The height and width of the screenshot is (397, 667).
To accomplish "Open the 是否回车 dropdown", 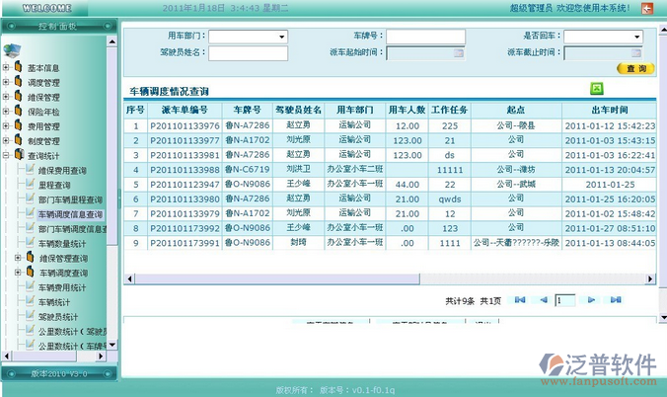I will (636, 37).
